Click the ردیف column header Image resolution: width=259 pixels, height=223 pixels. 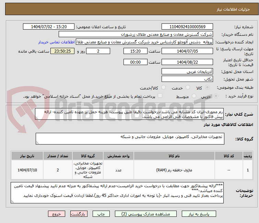coord(248,156)
